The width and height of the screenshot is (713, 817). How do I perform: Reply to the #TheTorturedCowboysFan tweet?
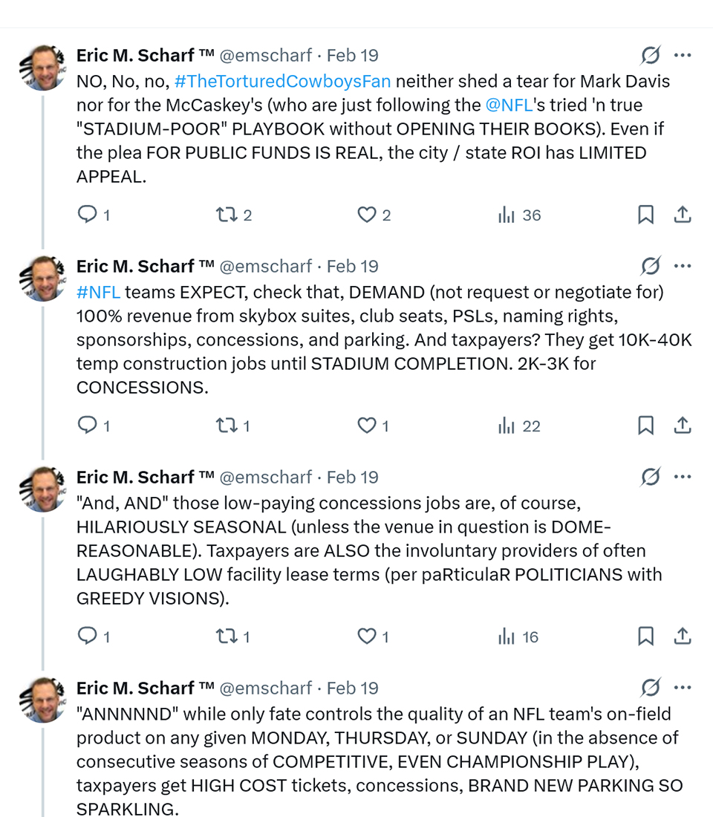tap(88, 215)
